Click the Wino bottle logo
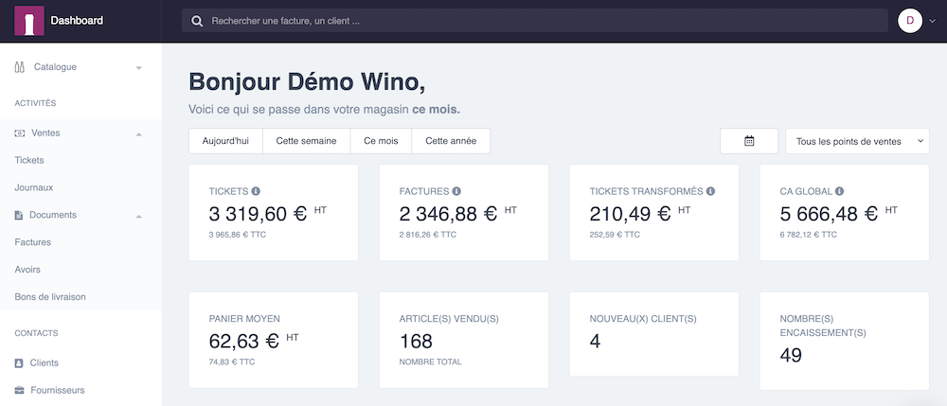This screenshot has width=947, height=406. point(29,21)
